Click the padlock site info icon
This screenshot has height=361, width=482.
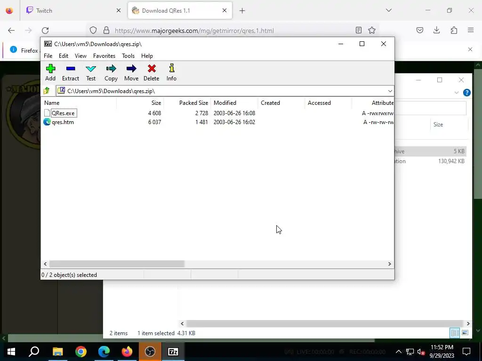coord(106,31)
